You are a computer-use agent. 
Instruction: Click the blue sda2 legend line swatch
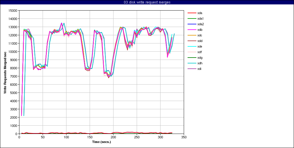pos(191,24)
